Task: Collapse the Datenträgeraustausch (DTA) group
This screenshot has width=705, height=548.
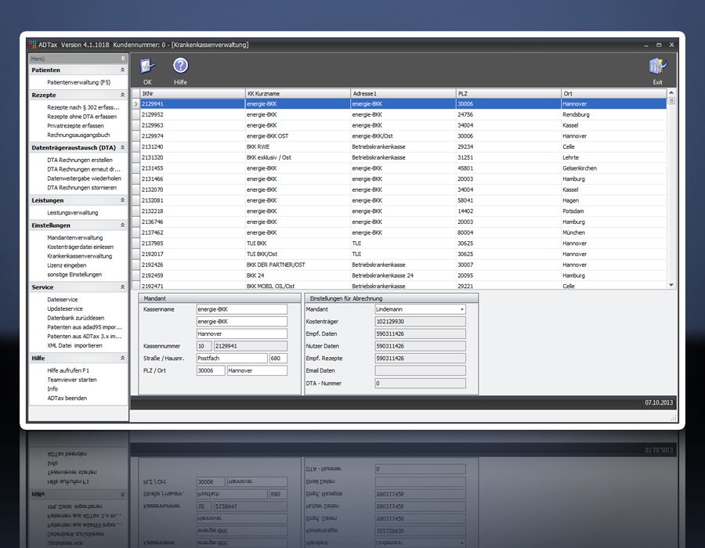Action: (x=122, y=148)
